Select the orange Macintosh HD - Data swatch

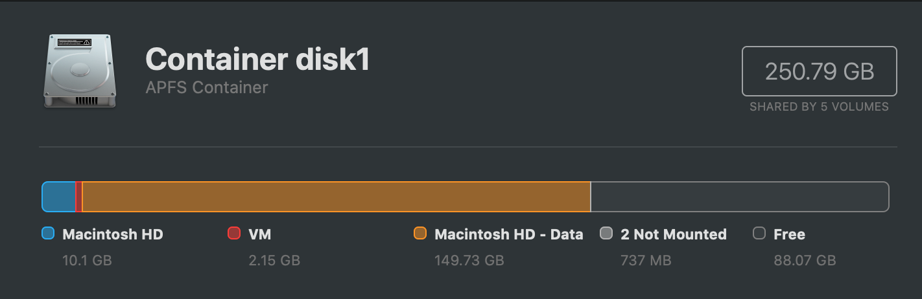[x=420, y=234]
